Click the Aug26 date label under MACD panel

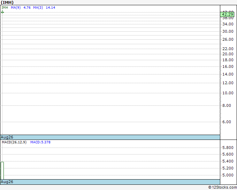click(x=7, y=182)
